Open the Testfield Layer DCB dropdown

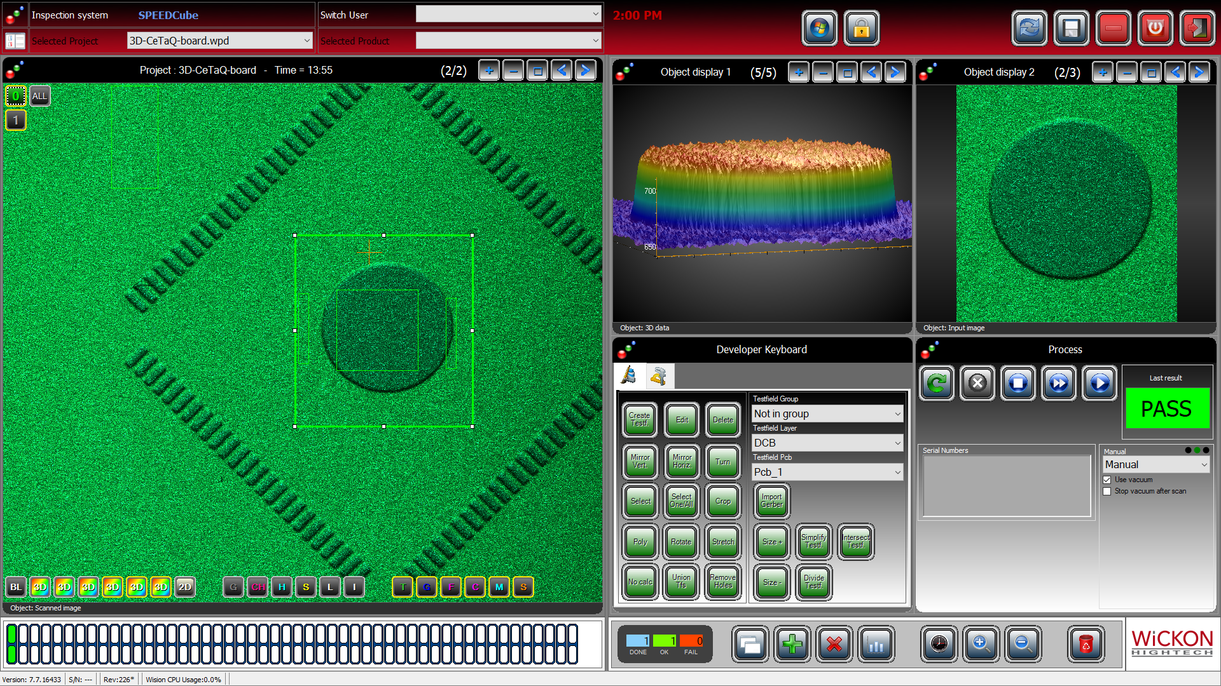[x=827, y=443]
